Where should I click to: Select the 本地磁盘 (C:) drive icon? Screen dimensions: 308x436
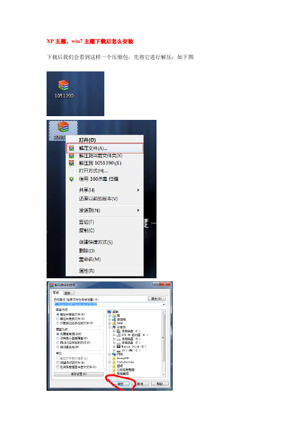coord(119,331)
